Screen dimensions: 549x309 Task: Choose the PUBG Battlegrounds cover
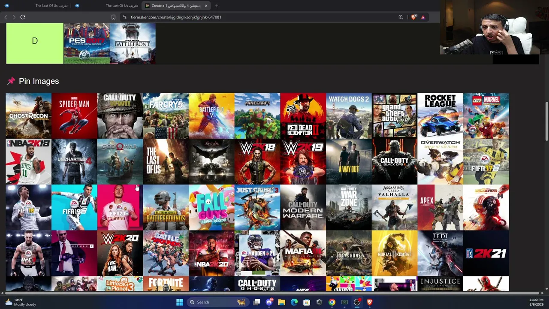click(166, 208)
